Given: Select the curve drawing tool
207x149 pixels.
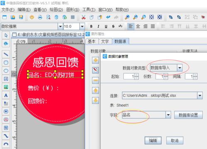Looking at the screenshot, I should pyautogui.click(x=6, y=136).
